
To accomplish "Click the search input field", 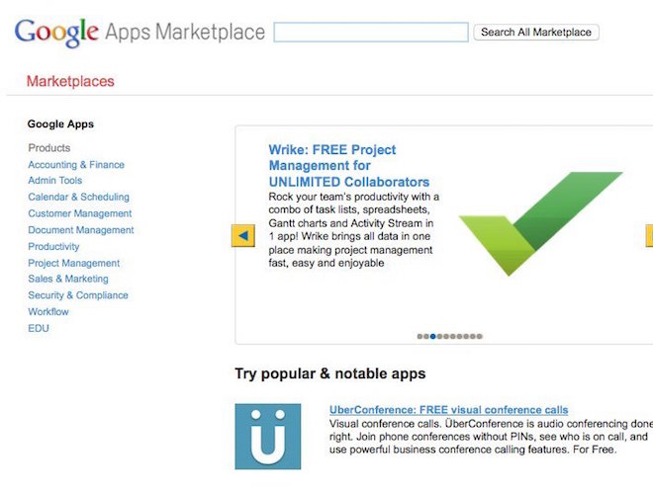I will [371, 32].
